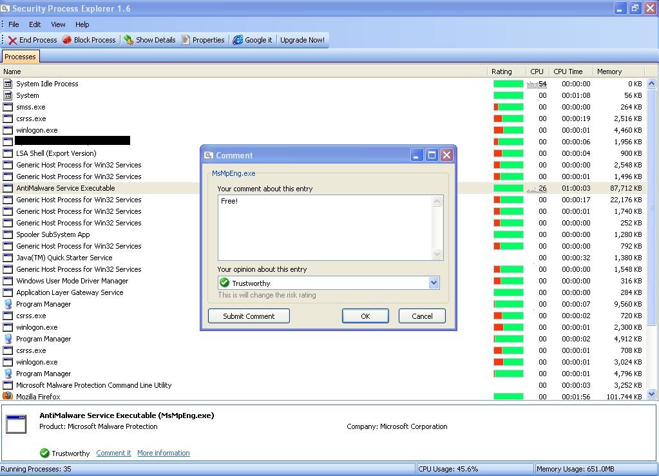Select the Windows User Mode Driver Manager row
The height and width of the screenshot is (476, 659).
click(323, 281)
